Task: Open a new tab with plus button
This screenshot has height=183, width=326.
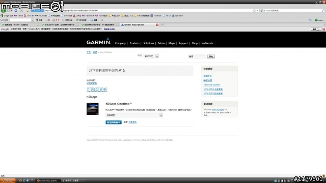Action: coord(162,25)
